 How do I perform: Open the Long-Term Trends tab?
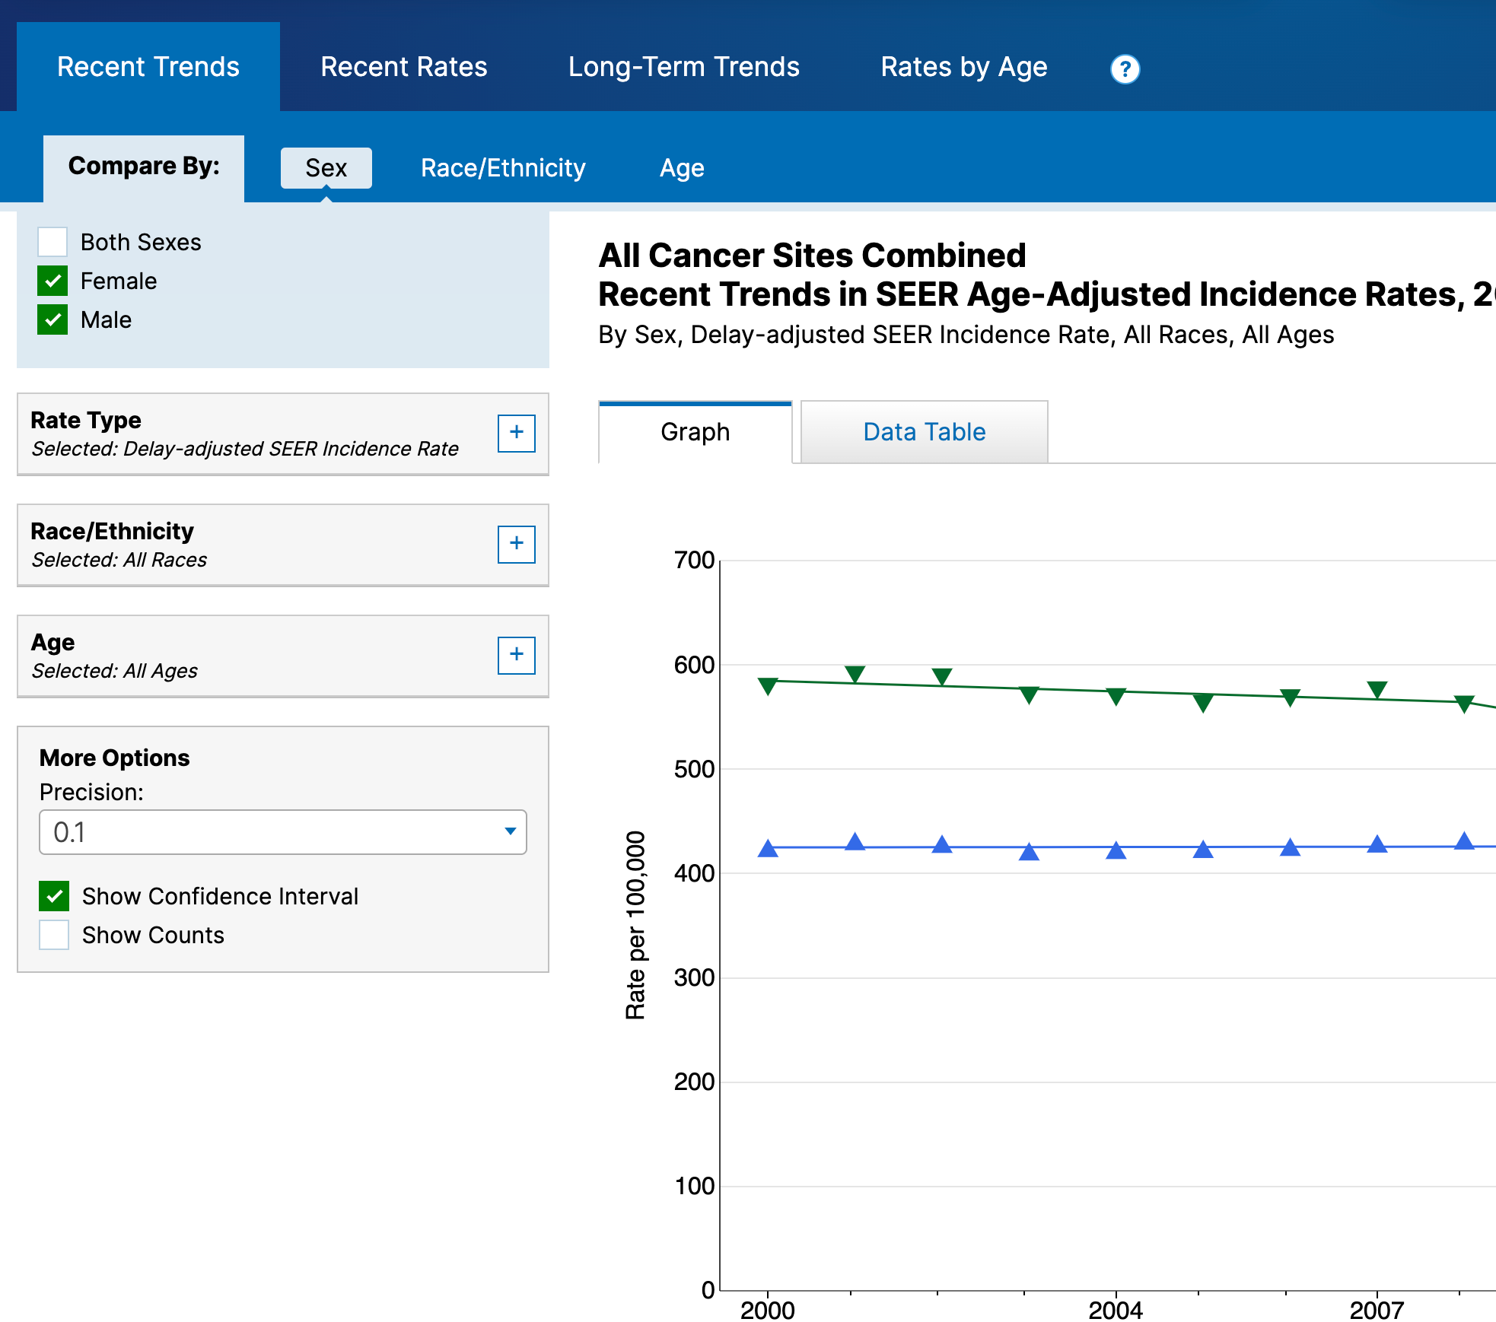click(x=683, y=67)
